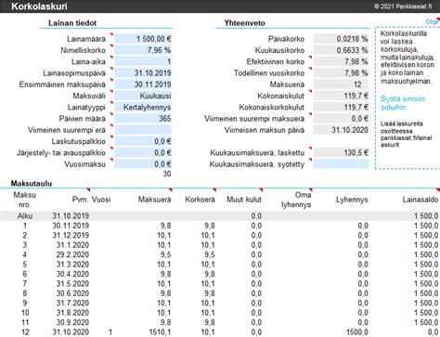Click the Korkolaskuri title
This screenshot has height=337, width=440.
point(39,6)
